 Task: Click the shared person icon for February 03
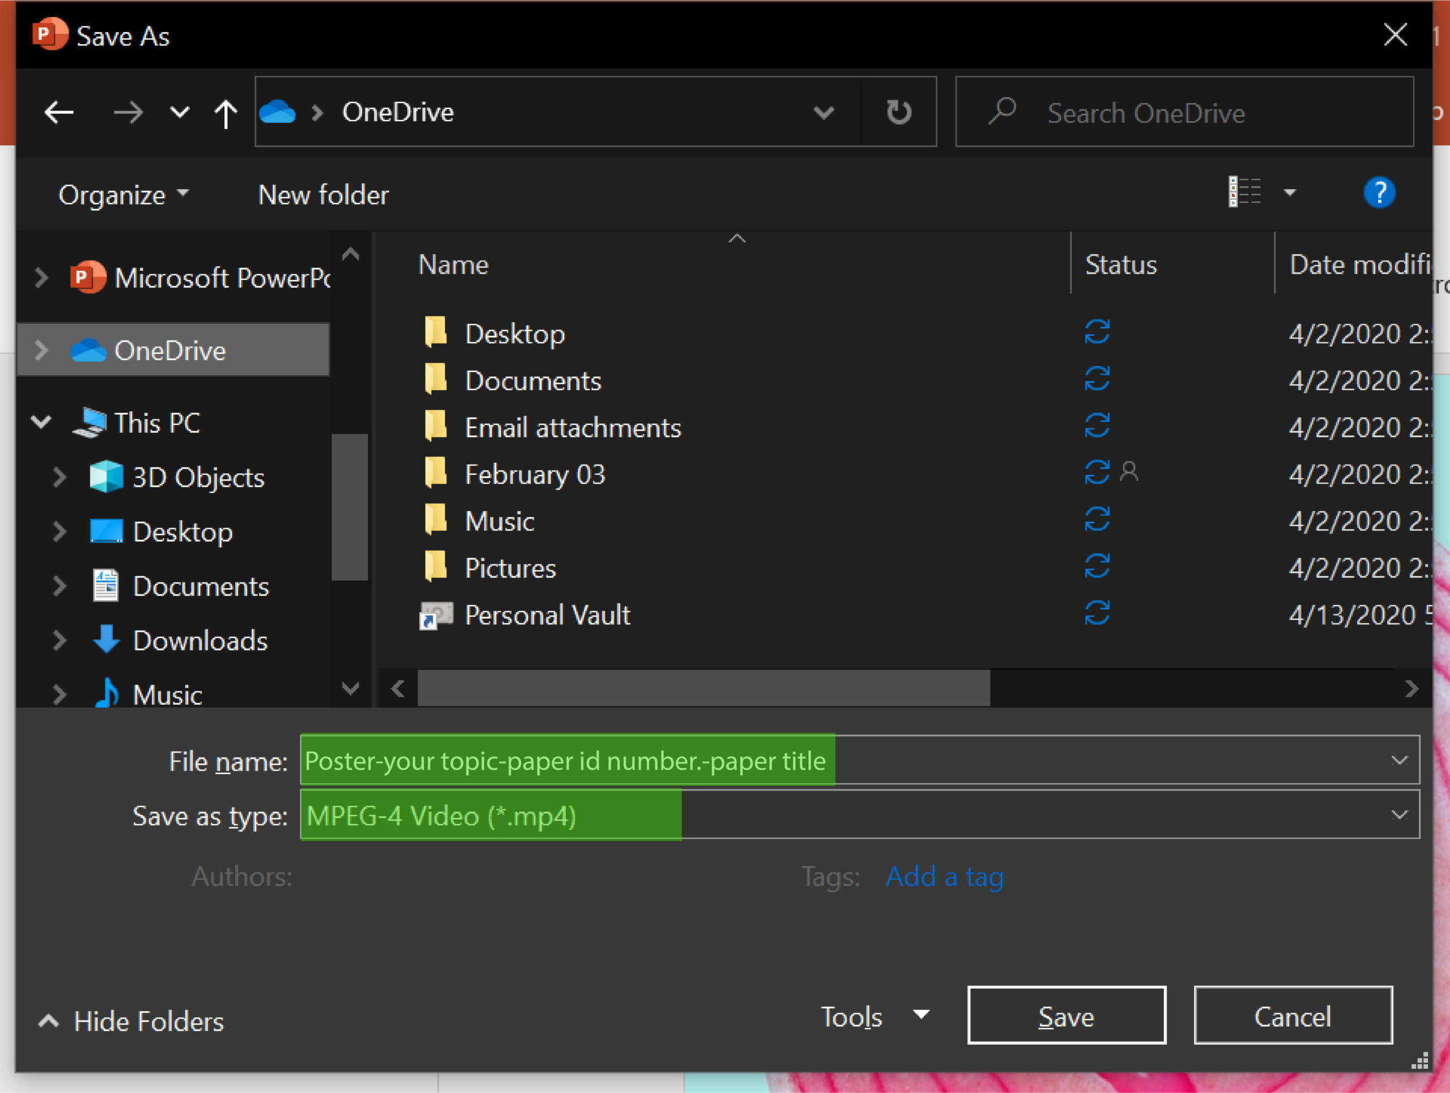tap(1129, 472)
